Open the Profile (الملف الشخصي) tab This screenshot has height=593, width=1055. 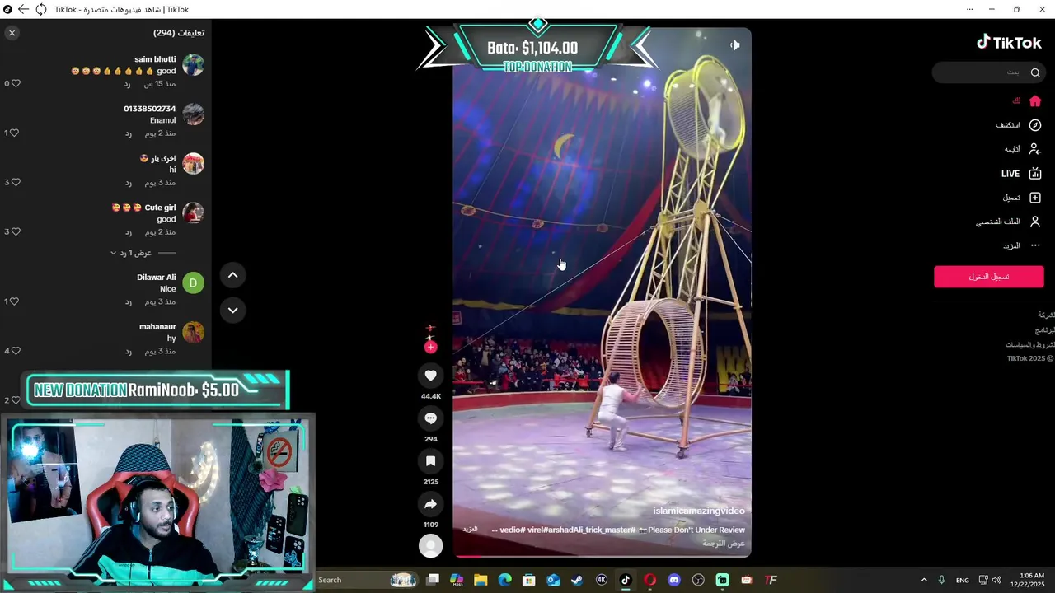click(1009, 222)
